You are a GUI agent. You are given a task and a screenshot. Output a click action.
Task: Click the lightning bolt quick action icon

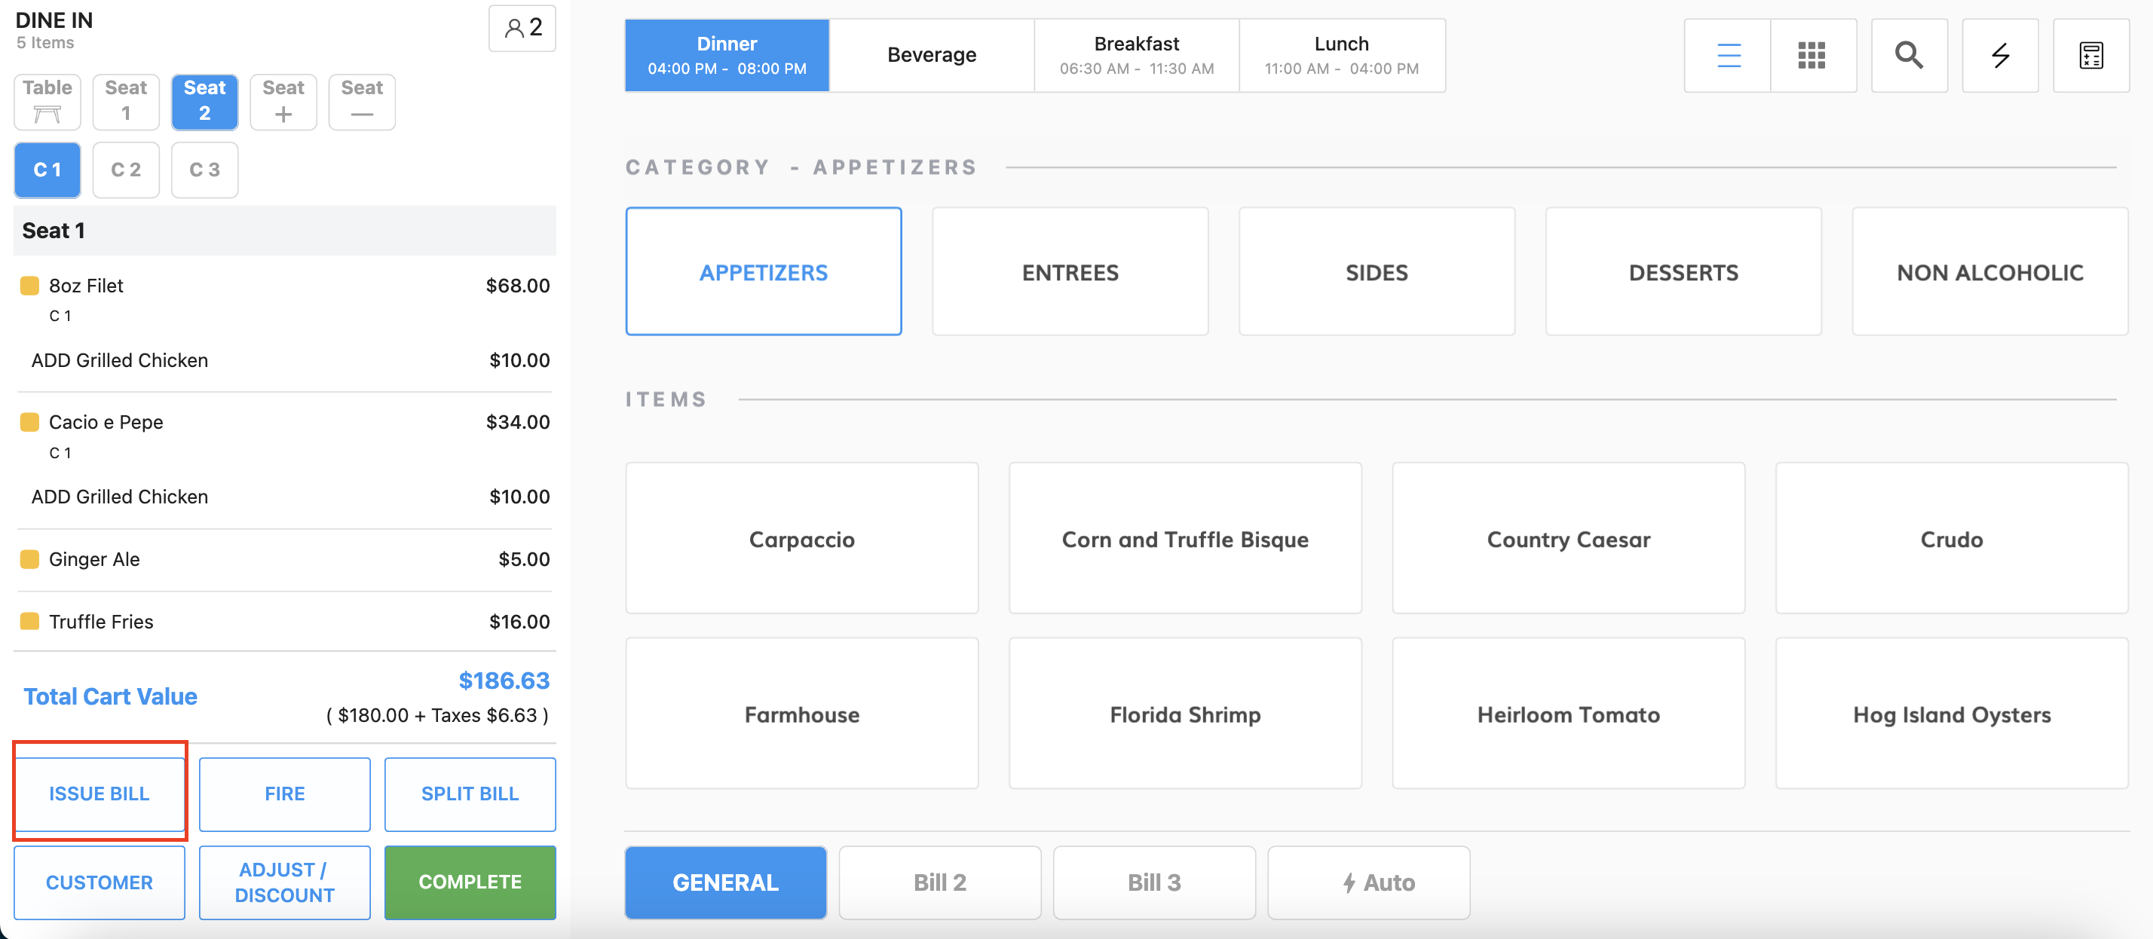coord(1999,55)
